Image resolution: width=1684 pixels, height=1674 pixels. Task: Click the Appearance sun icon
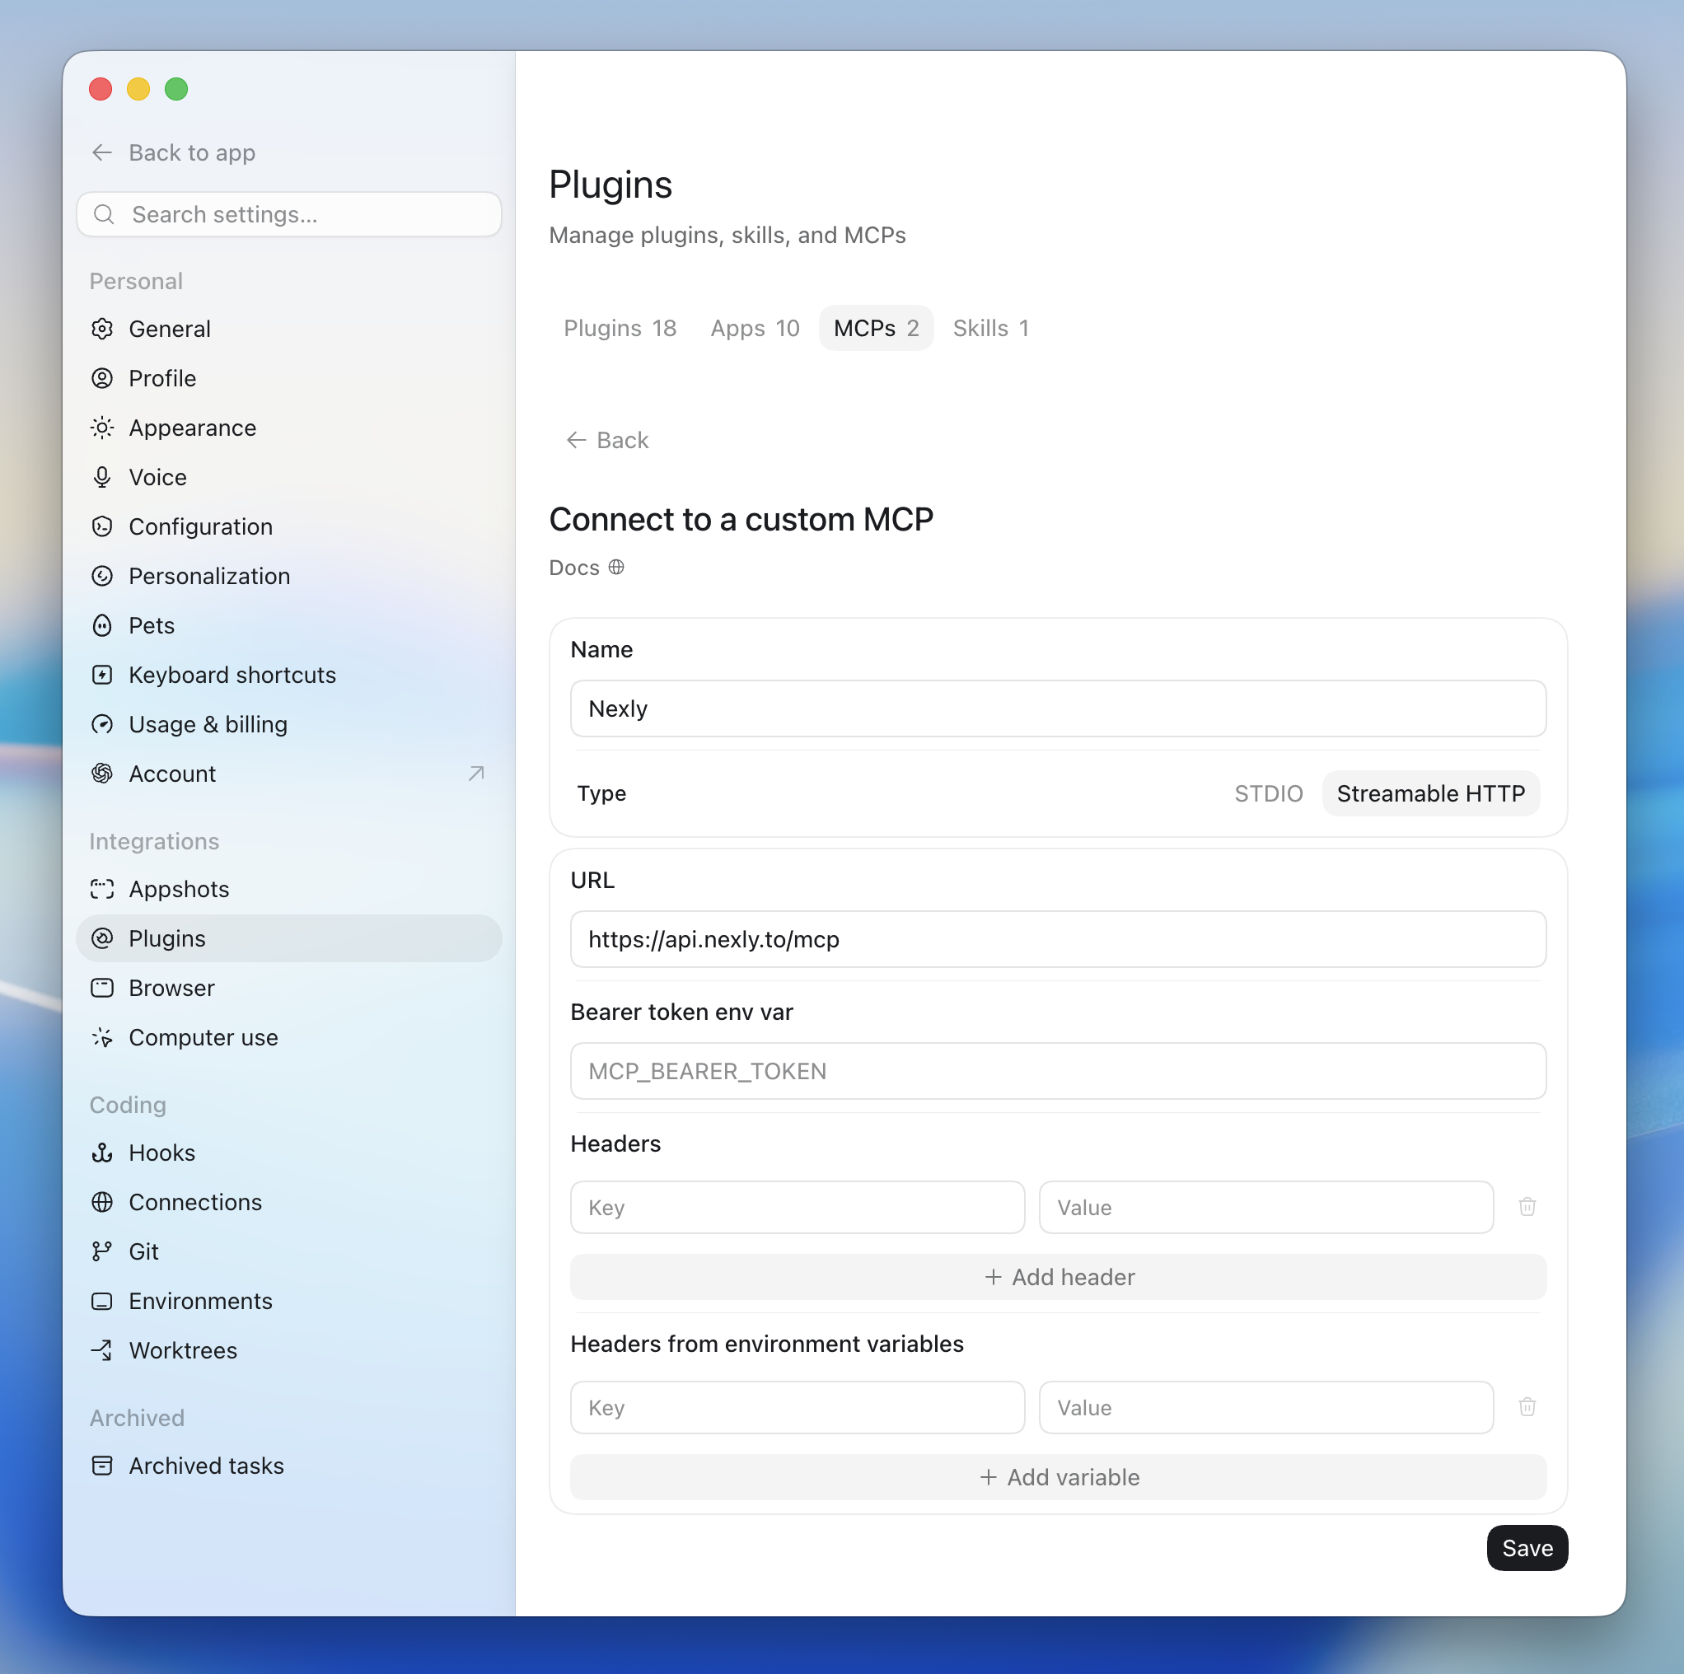pos(102,428)
